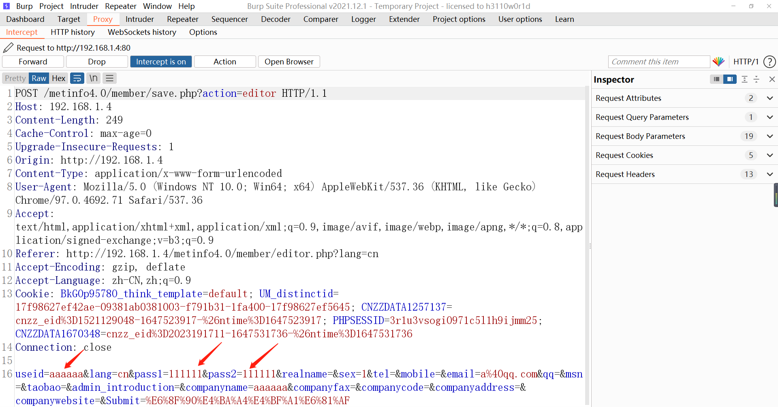
Task: Open the Project options tab
Action: (x=459, y=19)
